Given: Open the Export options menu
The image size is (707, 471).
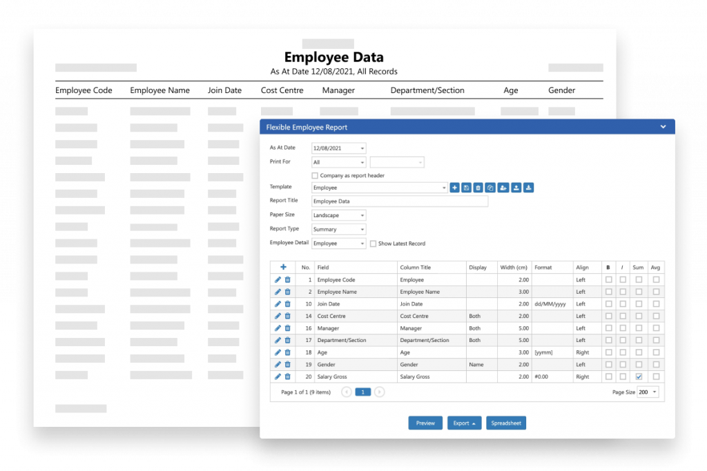Looking at the screenshot, I should (x=464, y=423).
